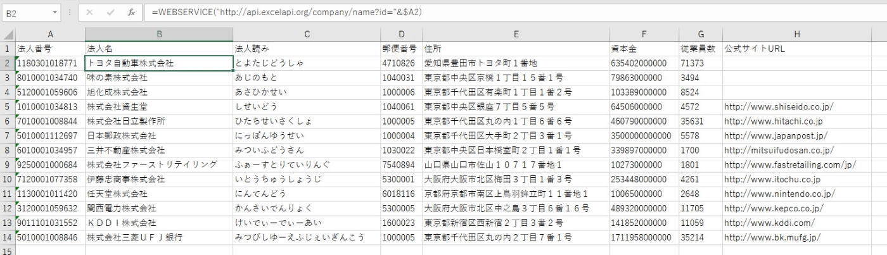Select column D header

(401, 34)
